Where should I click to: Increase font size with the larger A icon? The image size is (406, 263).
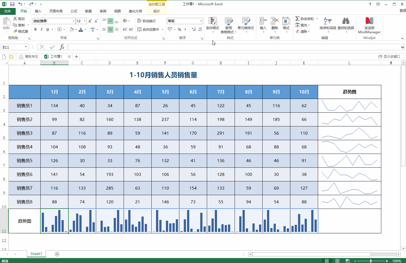[x=90, y=21]
